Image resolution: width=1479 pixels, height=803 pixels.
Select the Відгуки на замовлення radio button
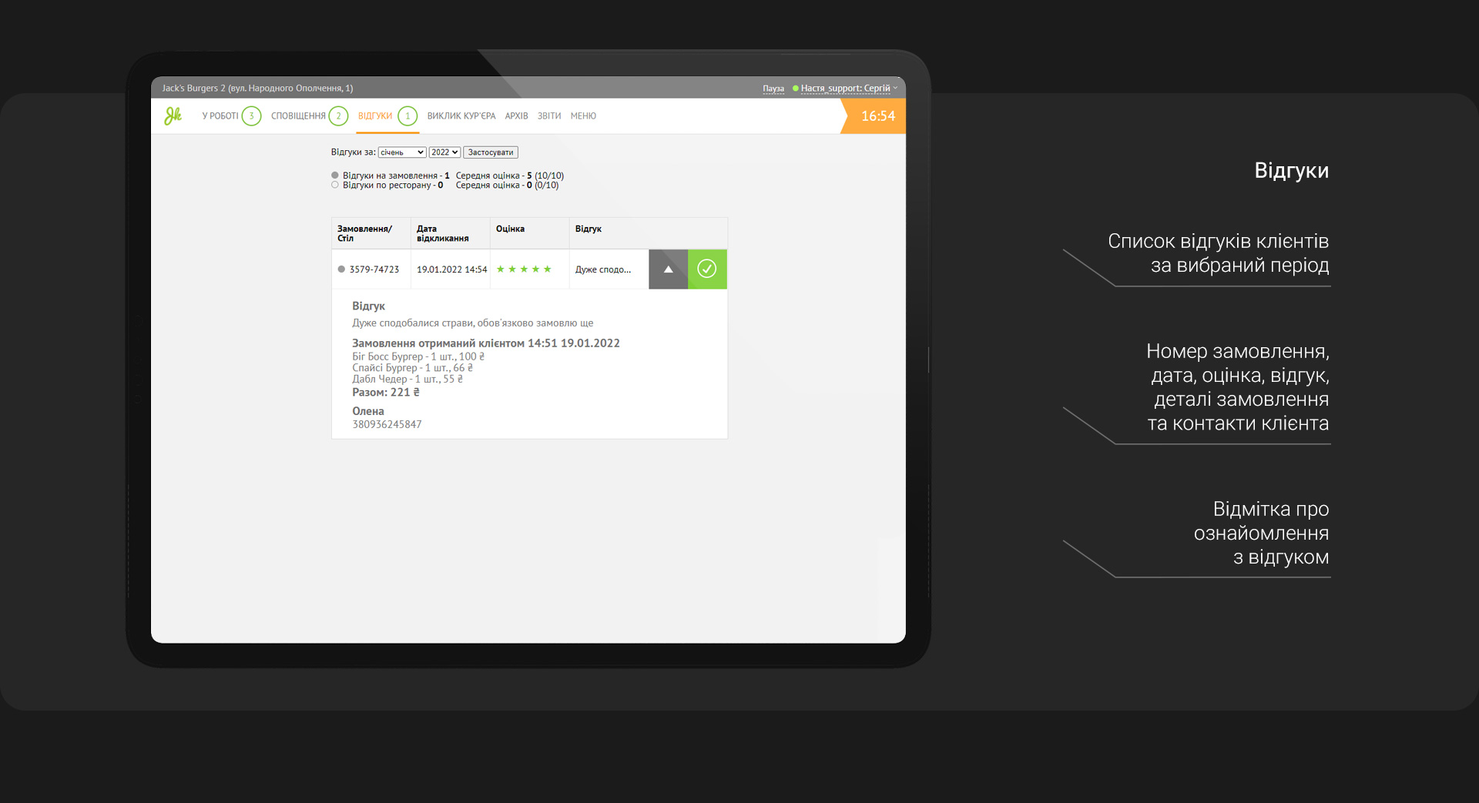click(335, 176)
